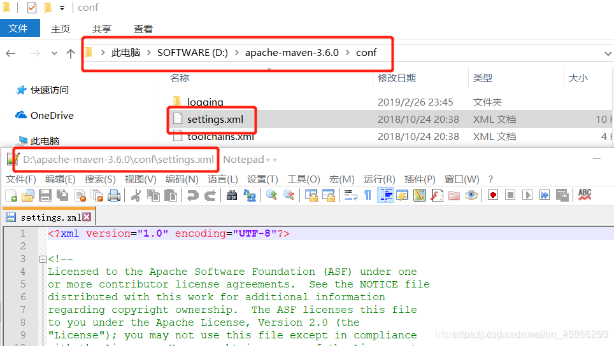Click the Open file folder icon
Viewport: 614px width, 346px height.
click(x=28, y=195)
